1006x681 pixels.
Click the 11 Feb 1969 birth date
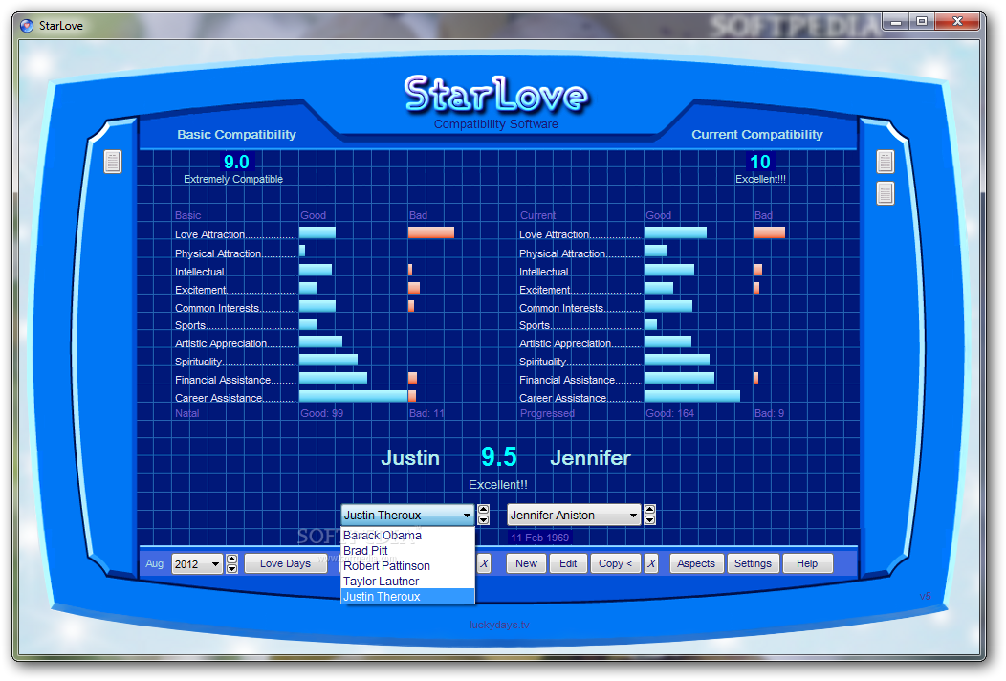click(x=540, y=538)
